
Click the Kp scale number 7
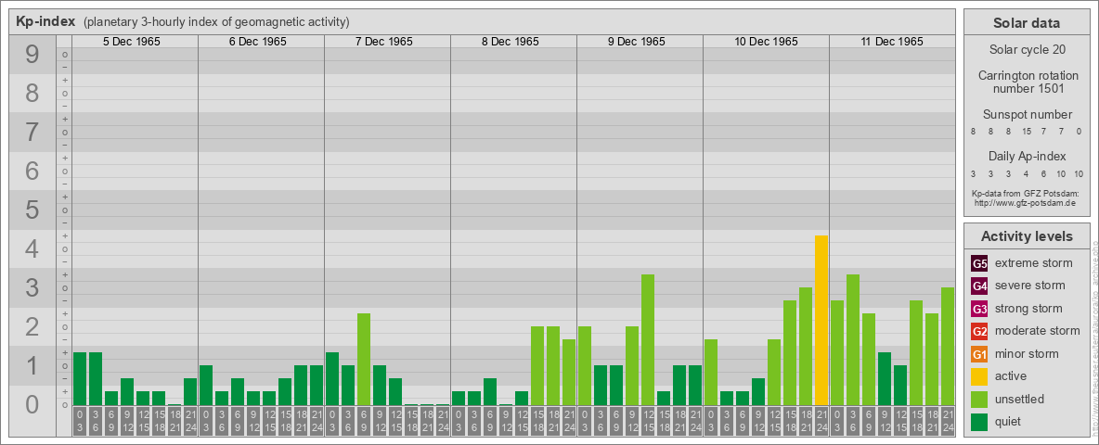32,133
